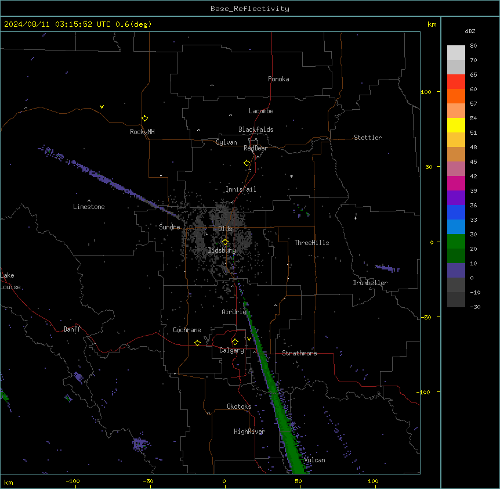
Task: Click the white plus marker north of Drumheller
Action: point(355,218)
